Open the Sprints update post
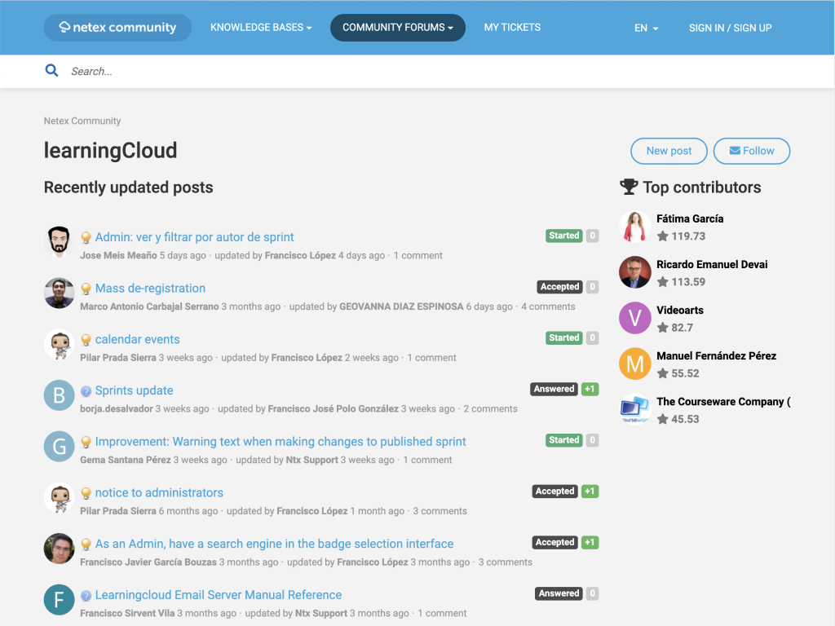835x626 pixels. pos(135,390)
